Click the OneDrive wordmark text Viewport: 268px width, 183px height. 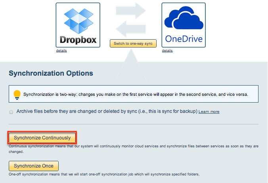pyautogui.click(x=184, y=39)
